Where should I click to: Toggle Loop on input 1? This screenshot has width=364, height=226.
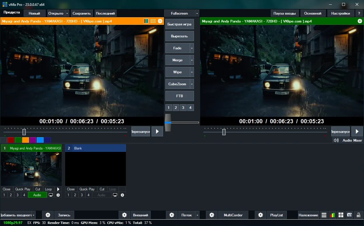48,189
